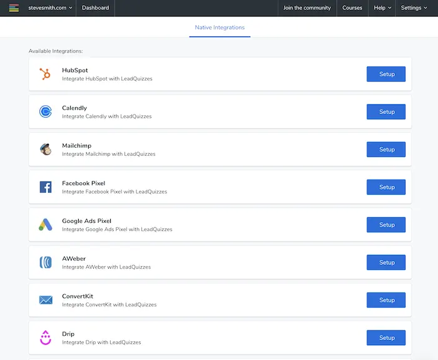This screenshot has width=438, height=360.
Task: Click 'Integrate Calendly with LeadQuizzes' text
Action: pos(107,116)
